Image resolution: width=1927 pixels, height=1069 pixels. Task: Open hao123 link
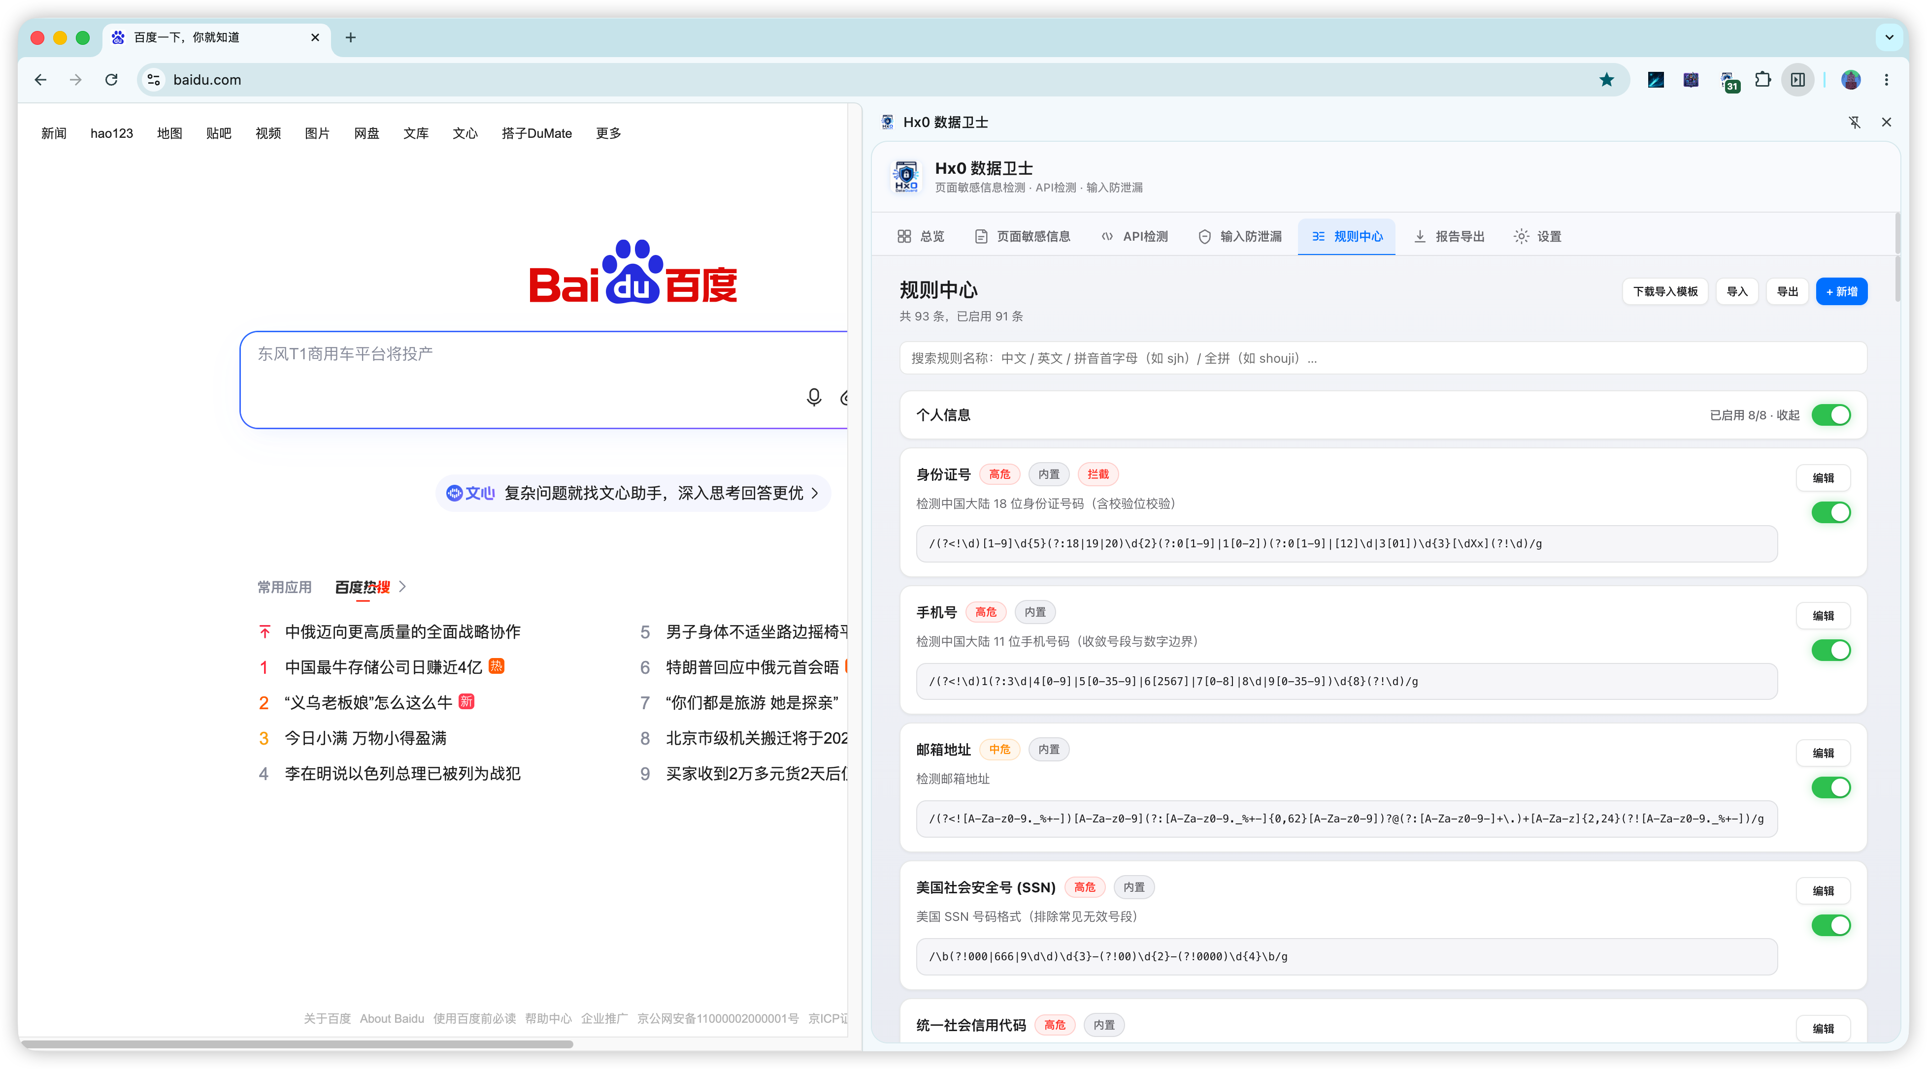[111, 133]
